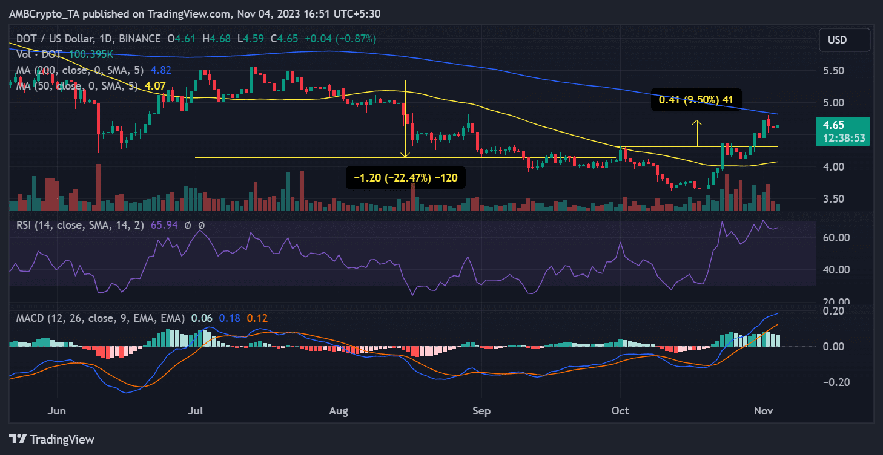This screenshot has height=455, width=883.
Task: Click the Oct label on time axis
Action: tap(620, 411)
